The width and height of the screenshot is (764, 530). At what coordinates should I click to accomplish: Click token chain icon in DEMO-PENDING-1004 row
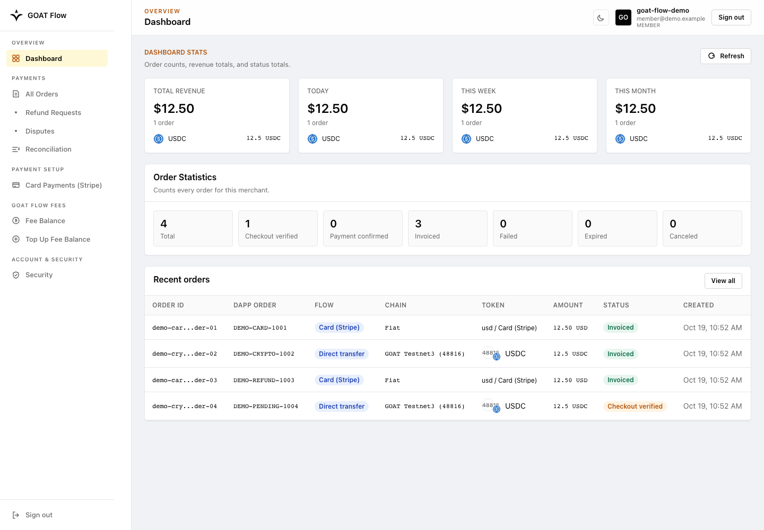[x=491, y=406]
